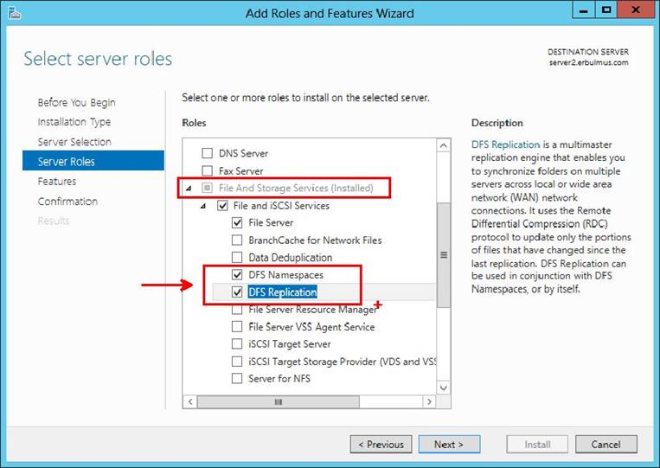Open Before You Begin step
660x468 pixels.
point(77,103)
